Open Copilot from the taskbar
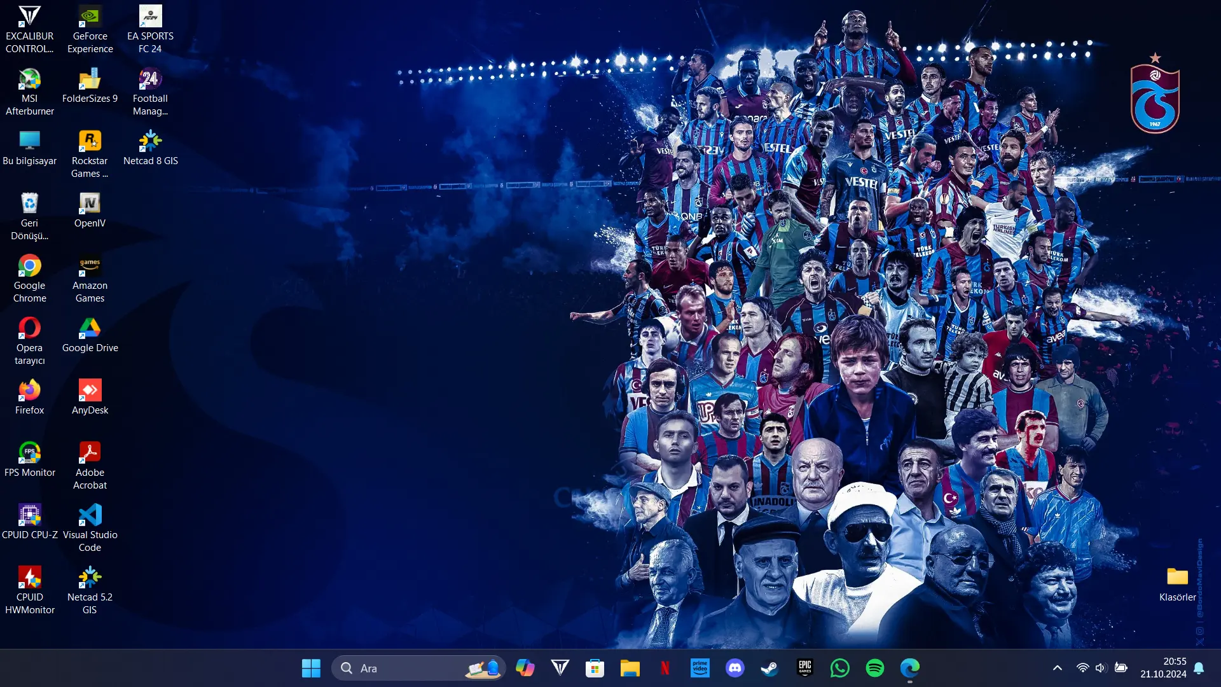1221x687 pixels. click(525, 668)
